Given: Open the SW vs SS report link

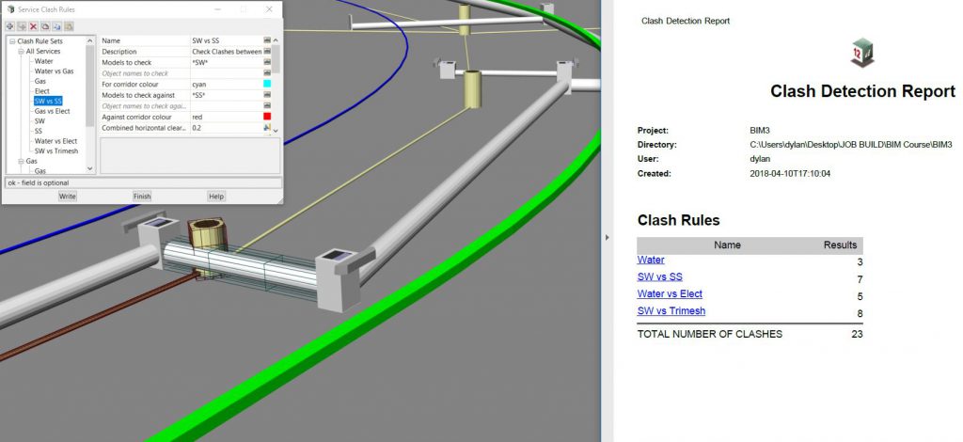Looking at the screenshot, I should pyautogui.click(x=659, y=276).
